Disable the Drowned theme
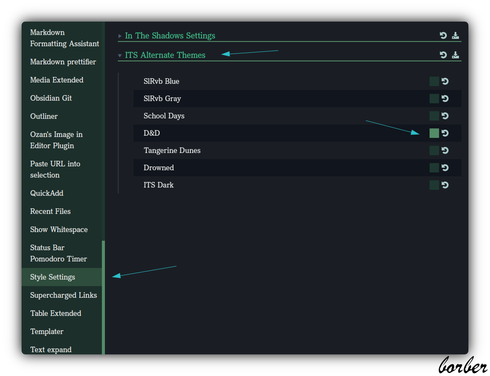The width and height of the screenshot is (490, 376). [x=434, y=168]
